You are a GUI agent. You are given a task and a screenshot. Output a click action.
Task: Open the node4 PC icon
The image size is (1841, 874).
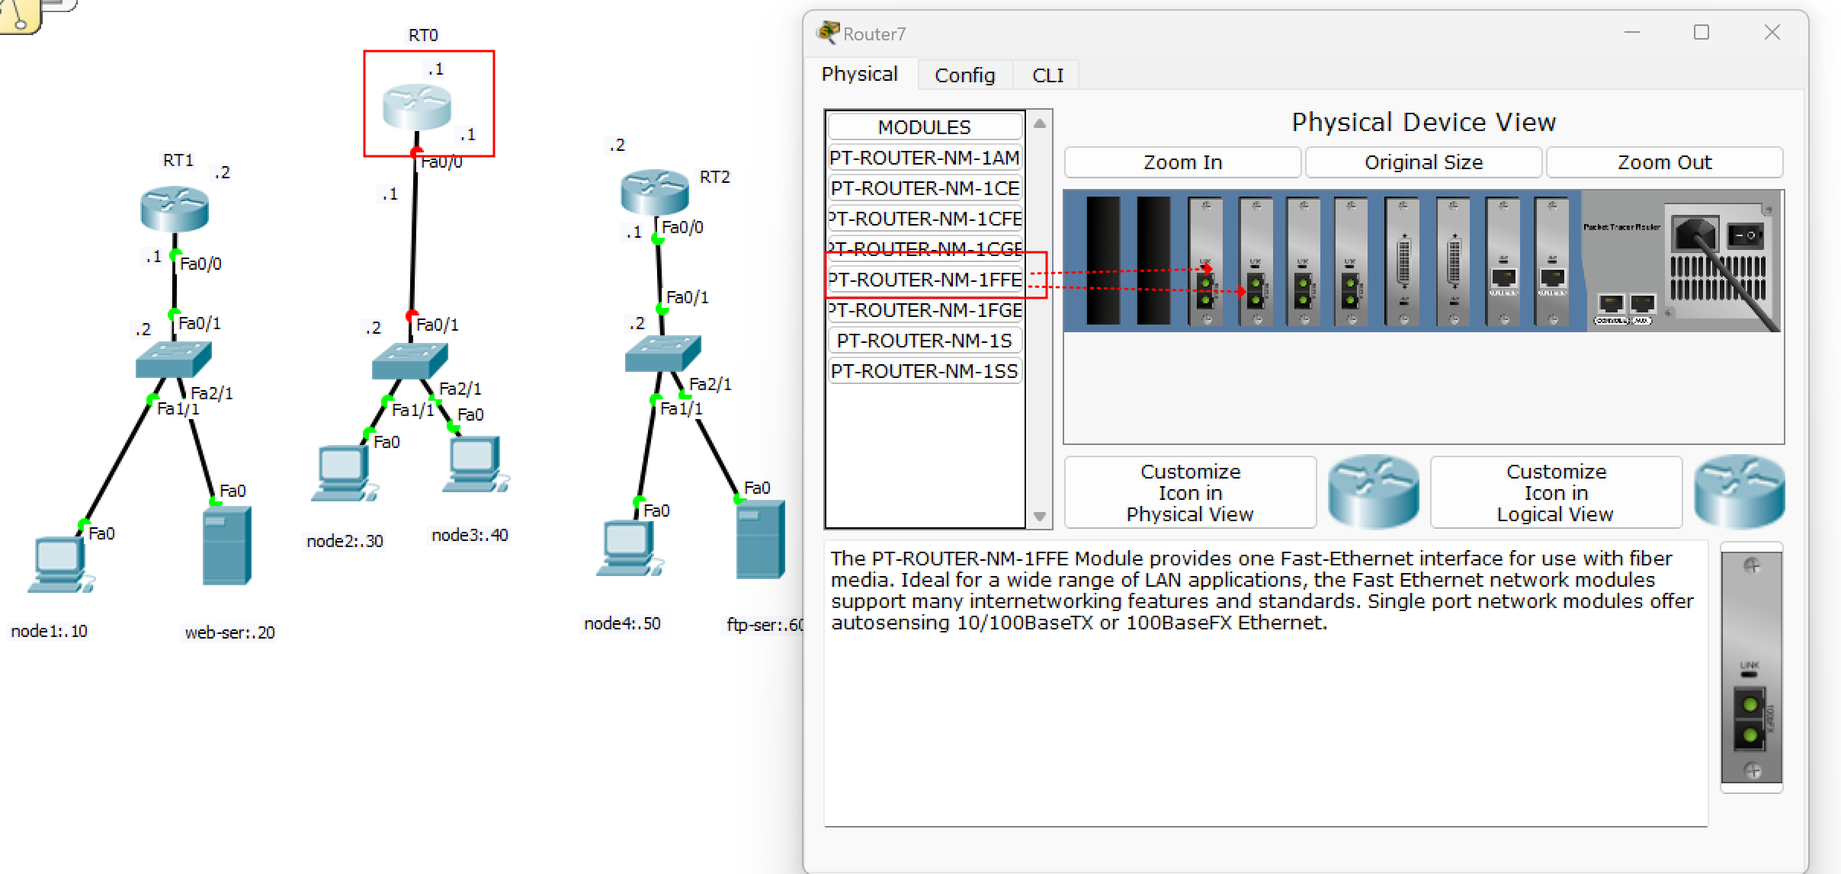(630, 548)
